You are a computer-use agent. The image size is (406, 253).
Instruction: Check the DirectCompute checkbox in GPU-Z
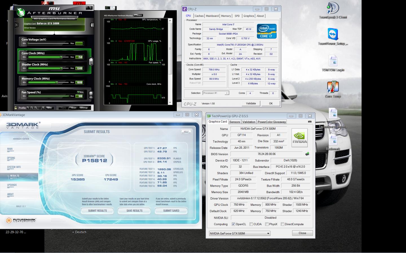(282, 224)
